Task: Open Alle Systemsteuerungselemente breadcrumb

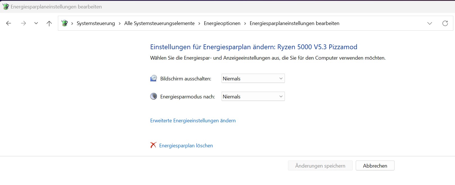Action: point(159,23)
